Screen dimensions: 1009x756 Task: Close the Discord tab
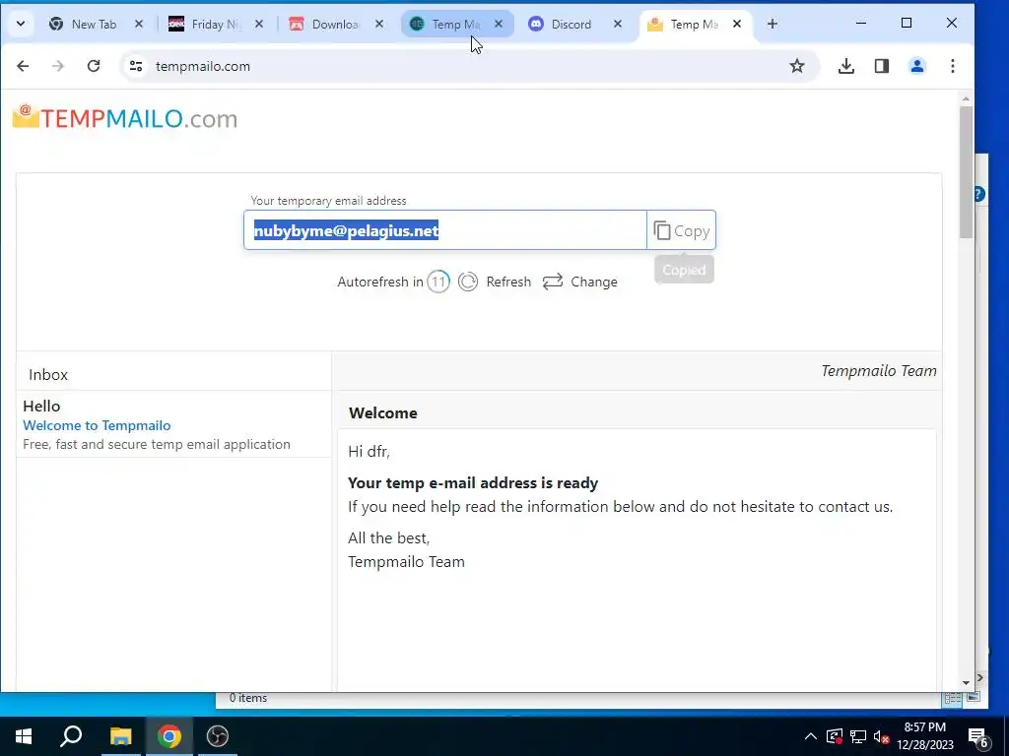coord(618,25)
